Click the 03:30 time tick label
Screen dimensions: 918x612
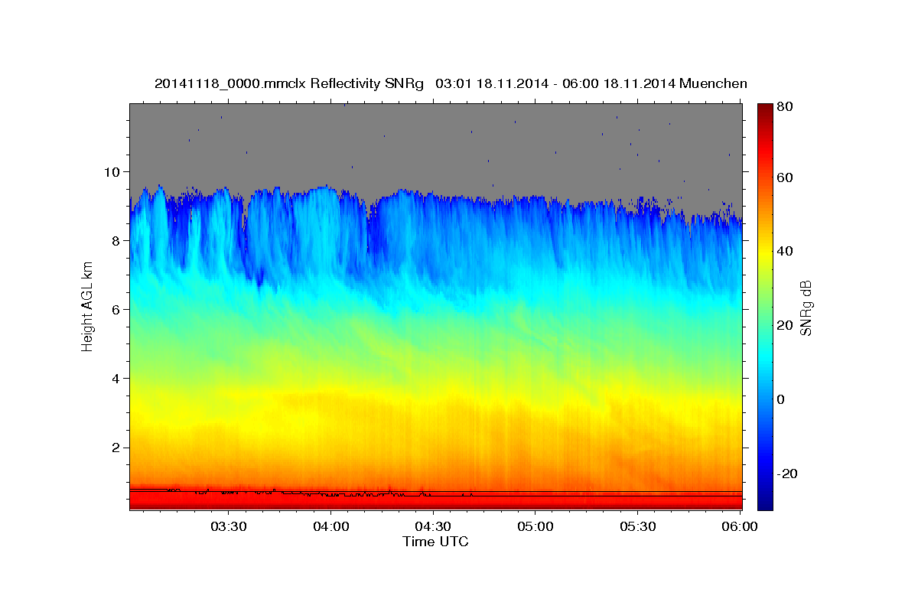228,527
